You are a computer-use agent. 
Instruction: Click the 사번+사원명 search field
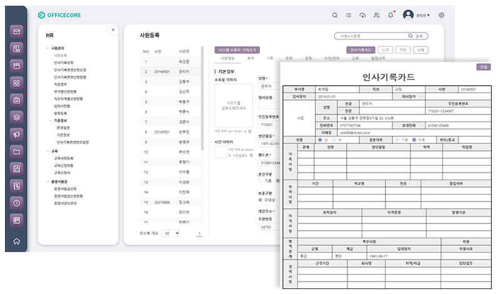[373, 36]
